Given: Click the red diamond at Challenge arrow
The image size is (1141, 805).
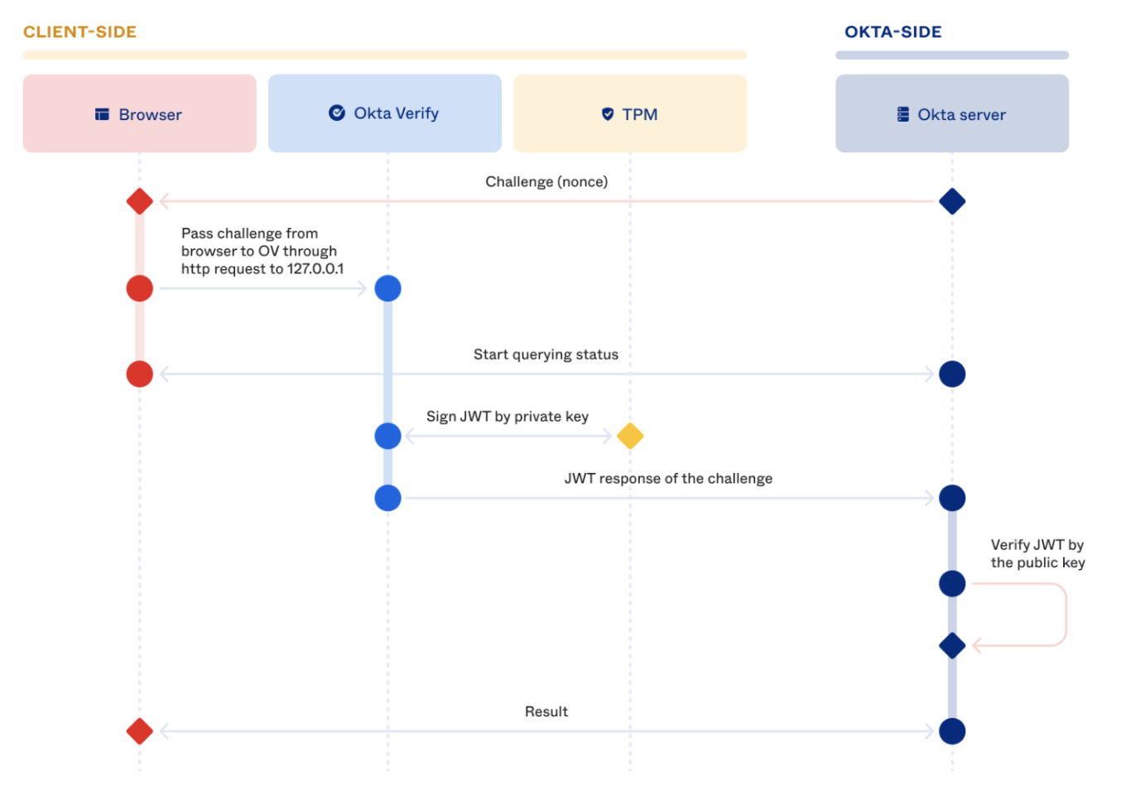Looking at the screenshot, I should pyautogui.click(x=139, y=201).
